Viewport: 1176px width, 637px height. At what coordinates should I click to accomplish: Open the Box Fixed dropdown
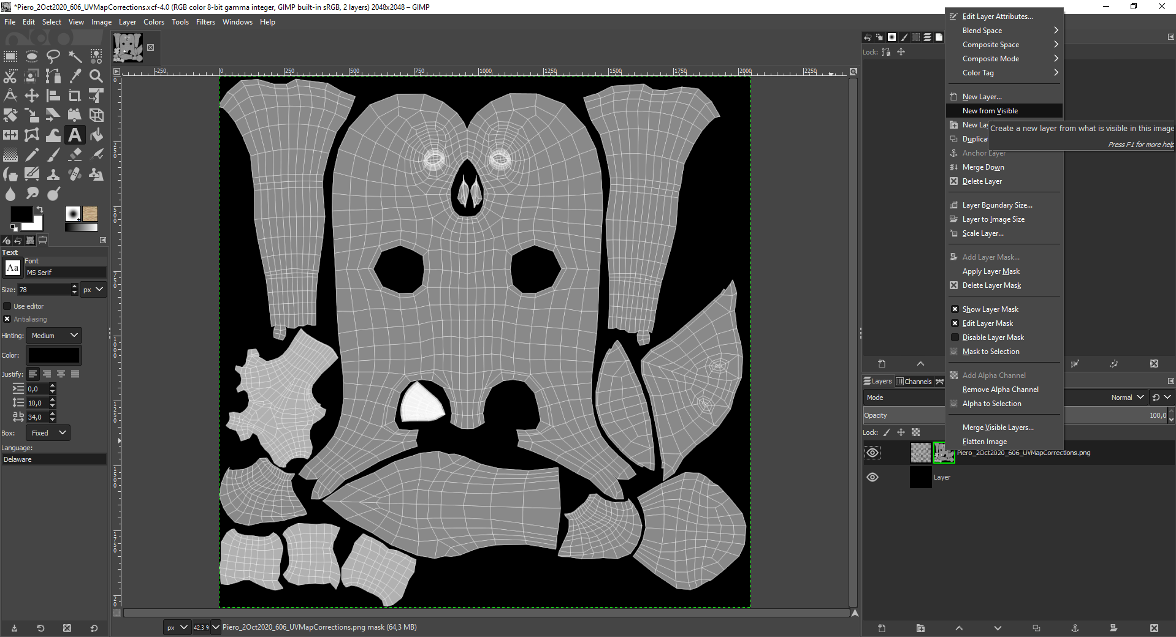tap(48, 433)
